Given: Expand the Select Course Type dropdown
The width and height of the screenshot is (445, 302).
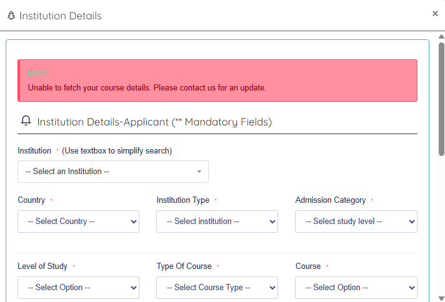Looking at the screenshot, I should pyautogui.click(x=217, y=288).
